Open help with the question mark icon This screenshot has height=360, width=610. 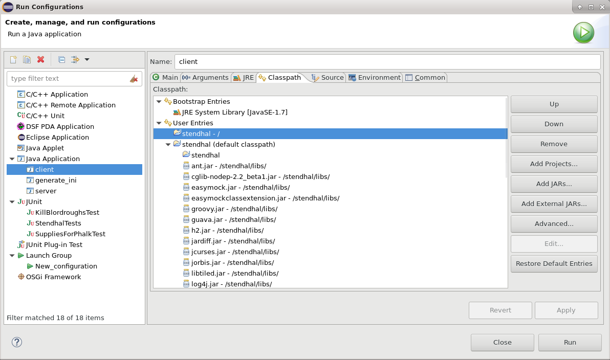click(x=17, y=342)
